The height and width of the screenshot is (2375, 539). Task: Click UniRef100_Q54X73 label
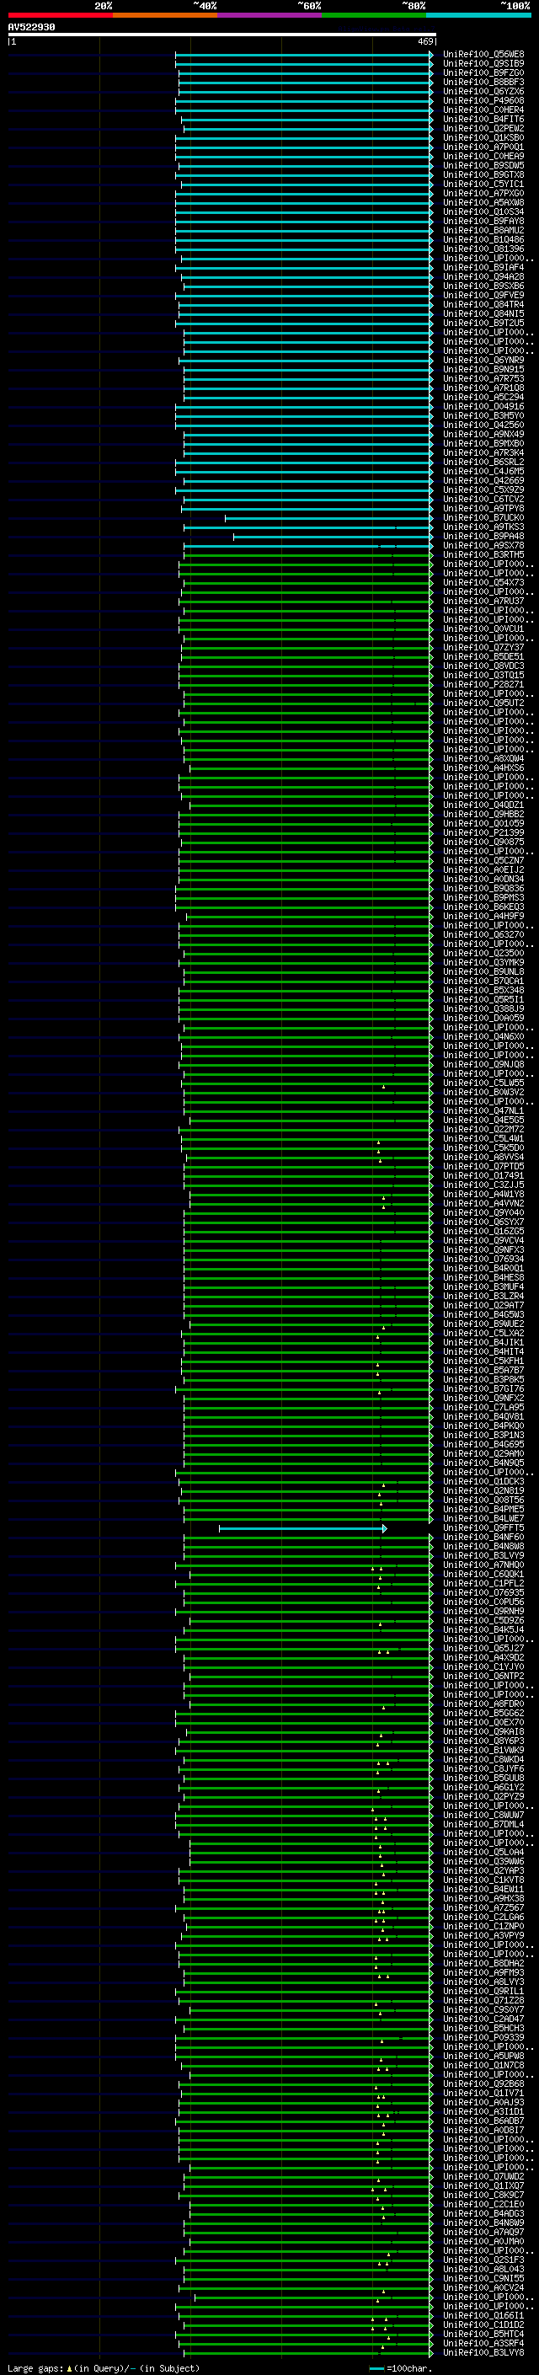pos(483,583)
